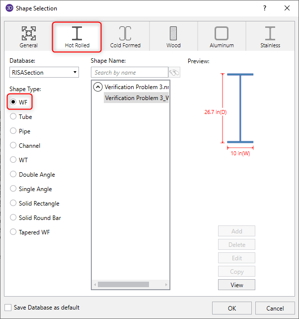299x319 pixels.
Task: Select the General material icon
Action: tap(28, 33)
